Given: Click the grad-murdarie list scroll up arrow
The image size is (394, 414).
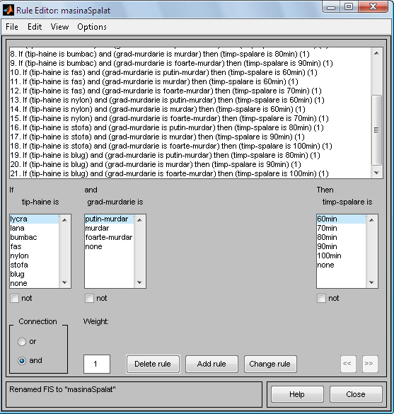Looking at the screenshot, I should [139, 220].
